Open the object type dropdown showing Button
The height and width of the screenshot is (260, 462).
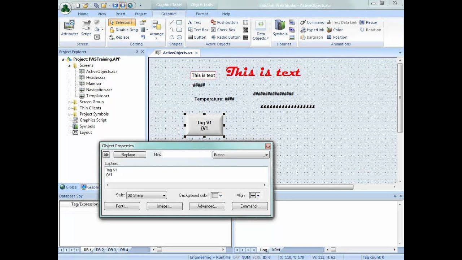tap(241, 155)
